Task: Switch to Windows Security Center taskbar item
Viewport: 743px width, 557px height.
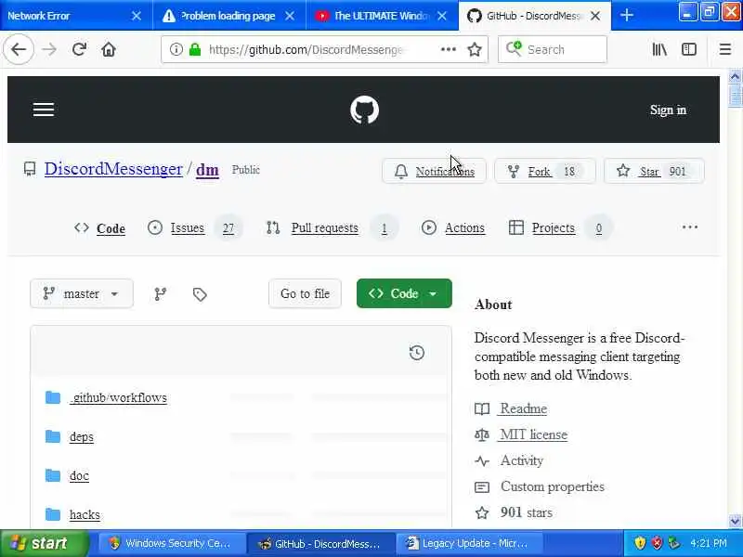Action: pyautogui.click(x=171, y=543)
